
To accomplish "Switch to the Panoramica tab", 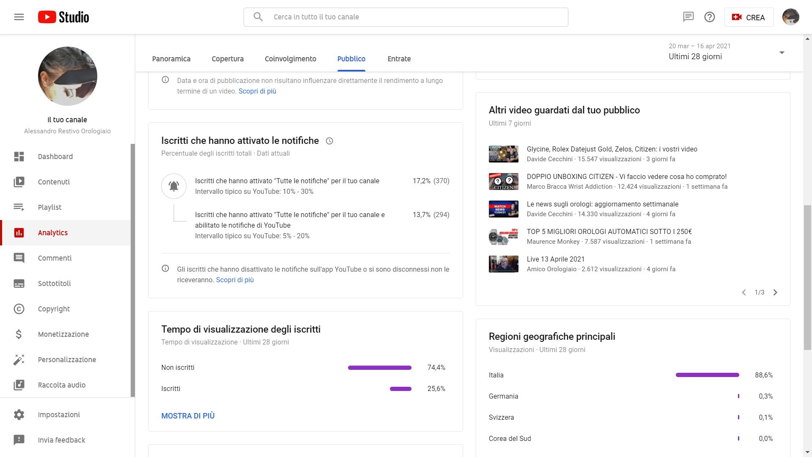I will [171, 59].
